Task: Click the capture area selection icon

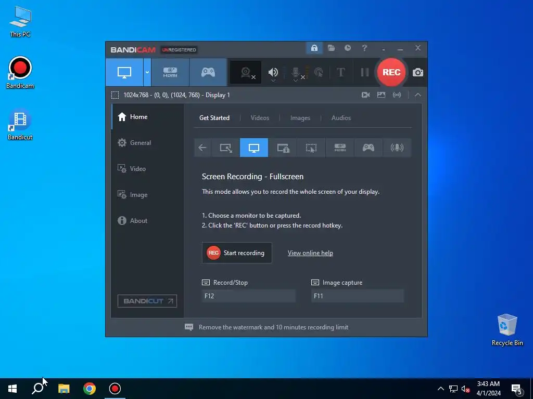Action: [x=115, y=95]
